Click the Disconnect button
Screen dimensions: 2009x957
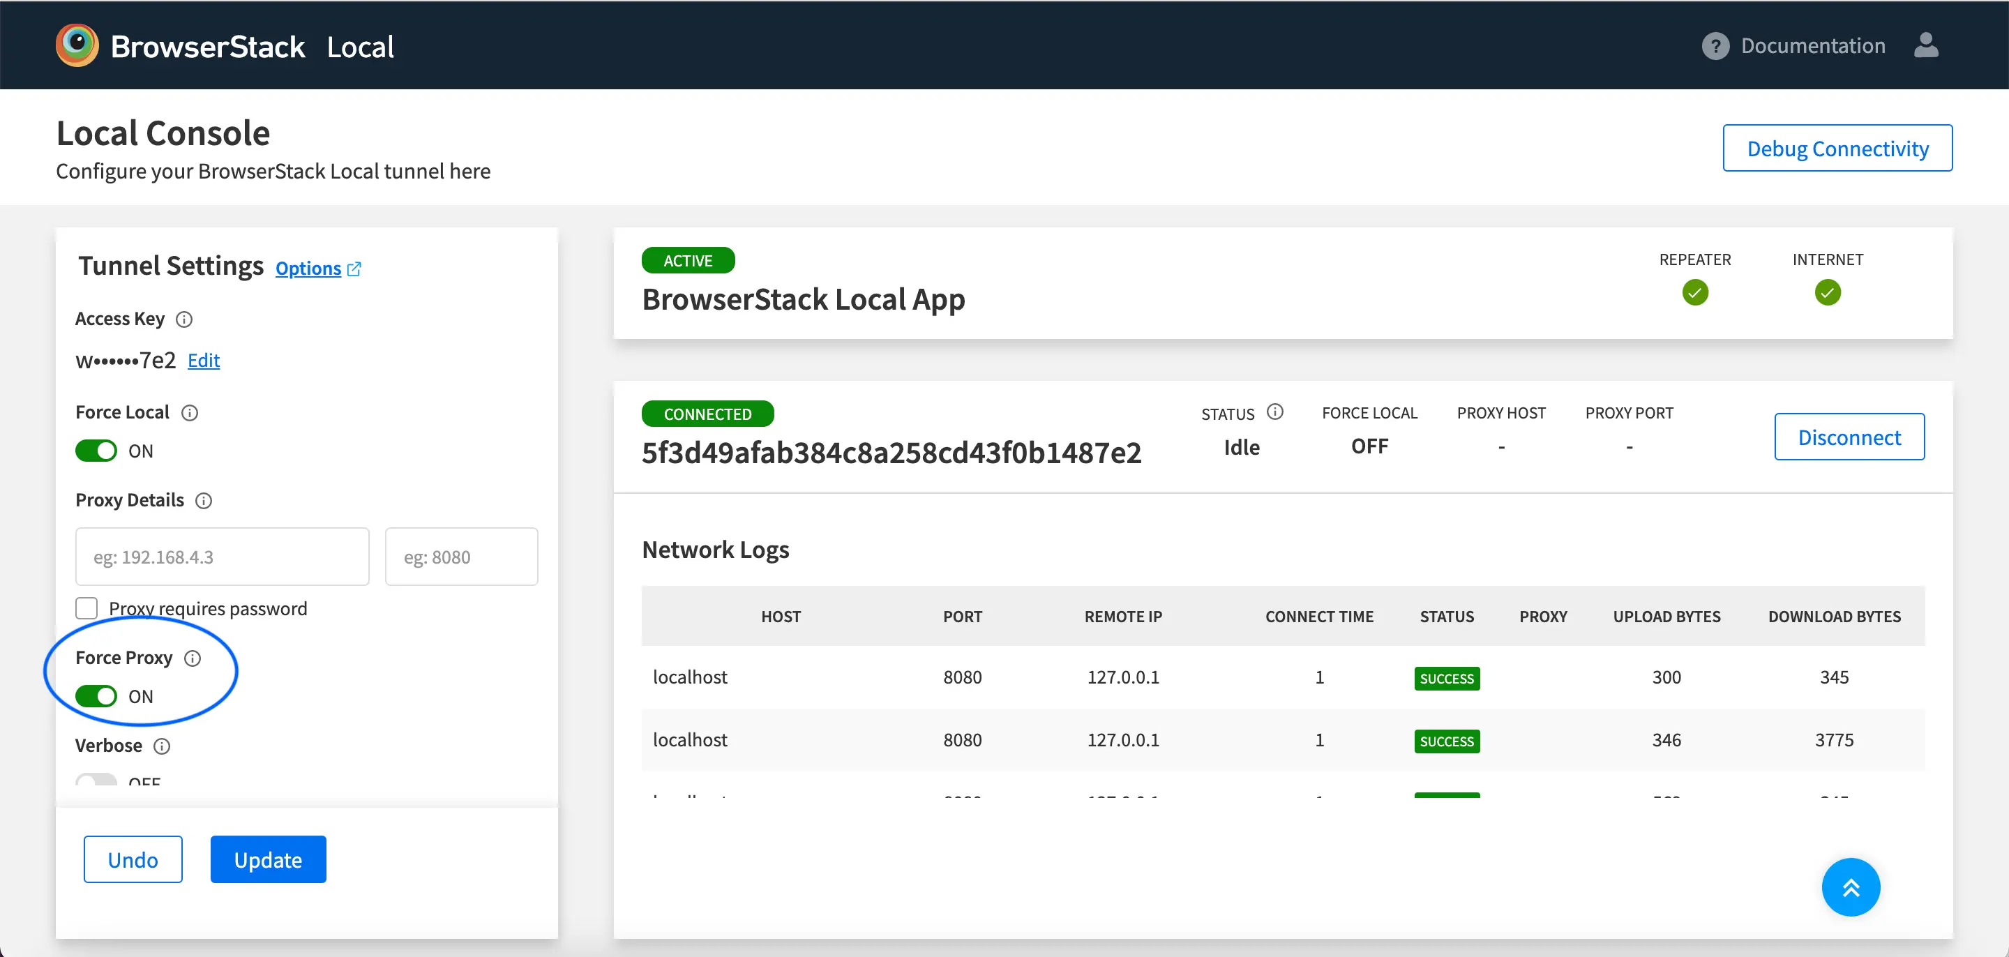(x=1849, y=437)
